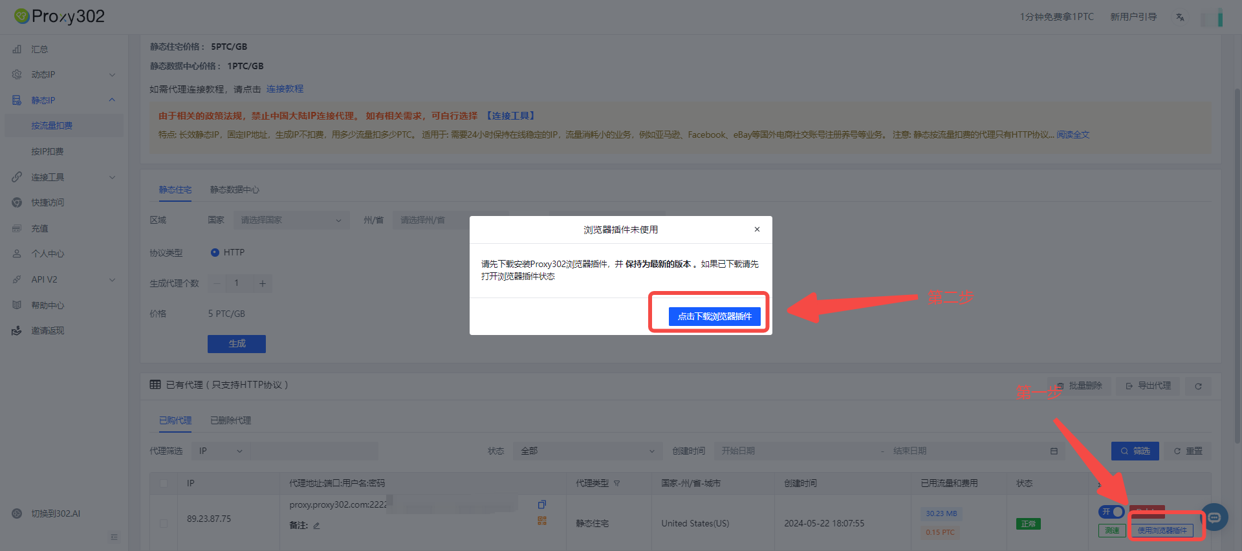Click the 30.23 MB traffic value
1242x551 pixels.
(x=941, y=513)
